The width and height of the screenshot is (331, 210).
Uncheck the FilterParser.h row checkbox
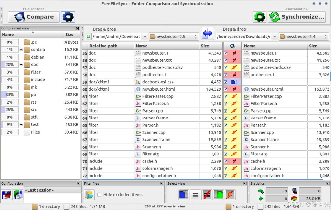pyautogui.click(x=226, y=104)
